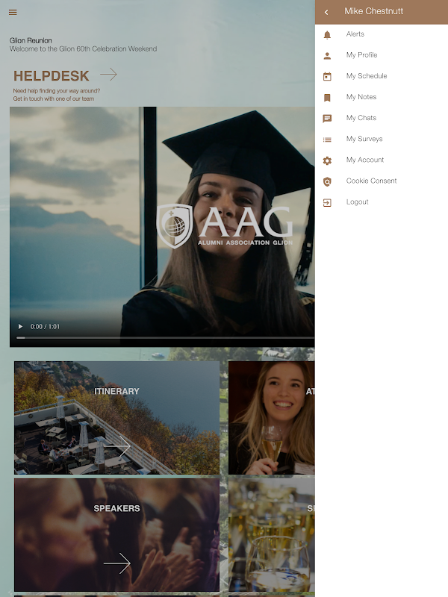Open the champagne glasses tile

[272, 535]
